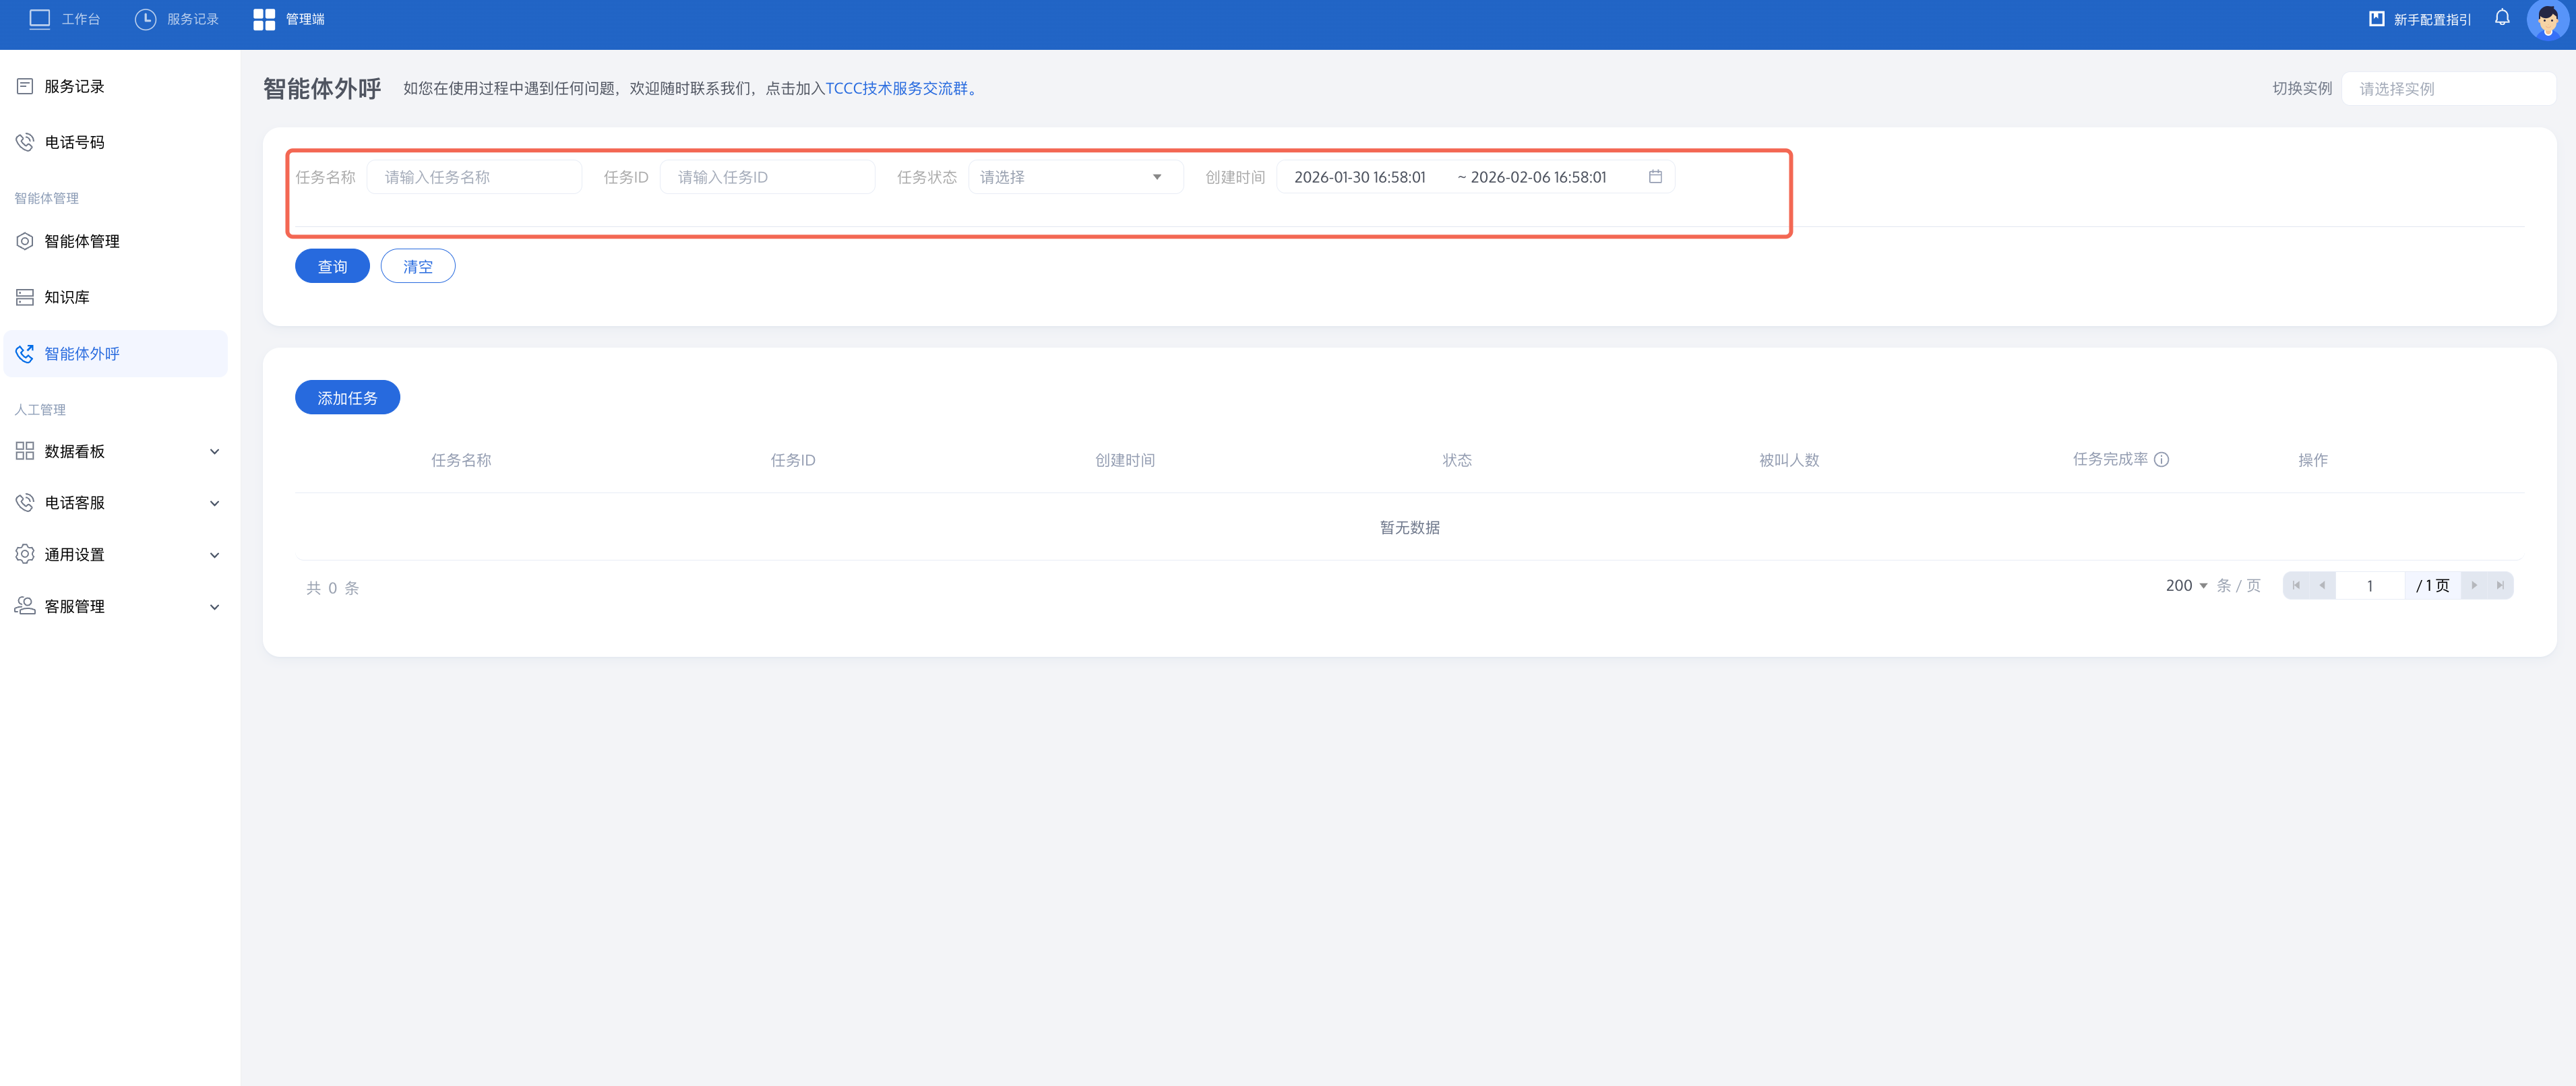The height and width of the screenshot is (1086, 2576).
Task: Click the task completion rate info icon
Action: (2161, 460)
